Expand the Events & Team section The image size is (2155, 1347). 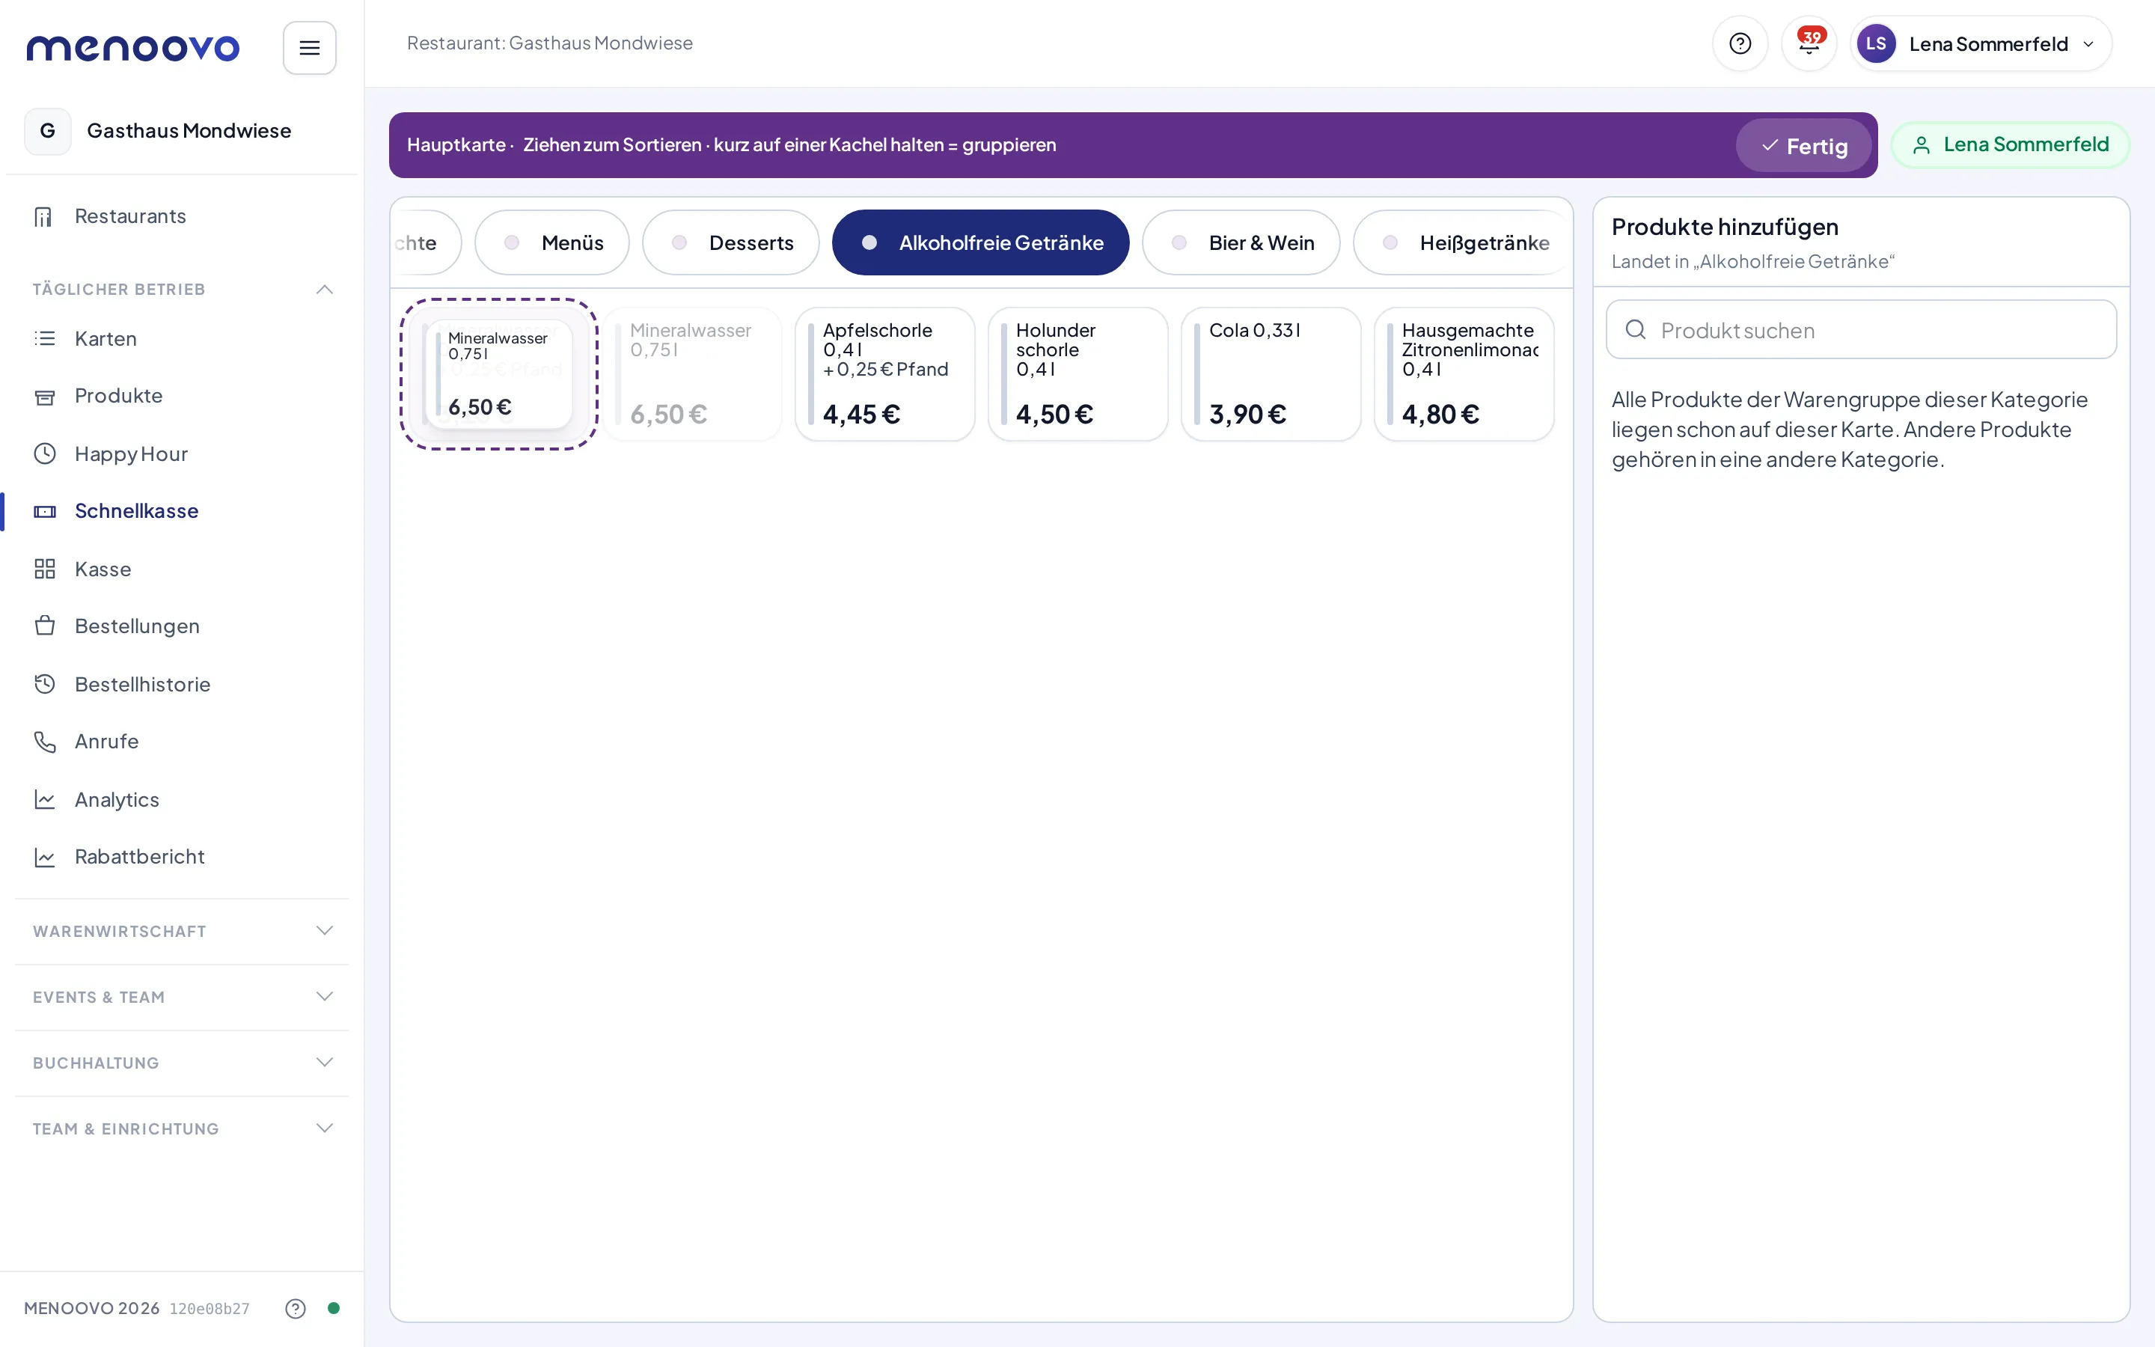(182, 997)
